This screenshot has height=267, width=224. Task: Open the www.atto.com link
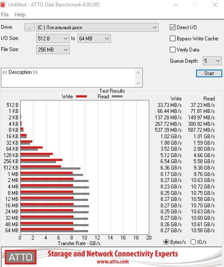[113, 261]
